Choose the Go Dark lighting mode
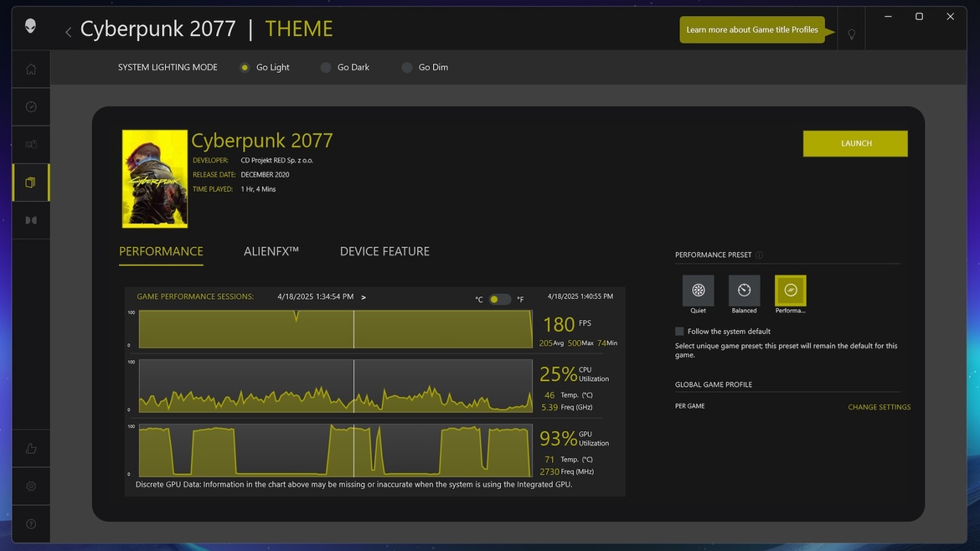 [x=326, y=68]
